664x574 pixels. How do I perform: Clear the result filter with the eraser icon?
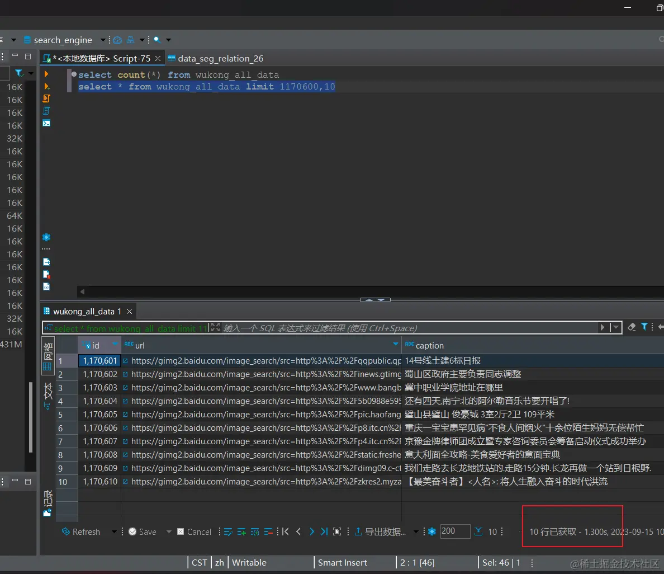coord(632,327)
